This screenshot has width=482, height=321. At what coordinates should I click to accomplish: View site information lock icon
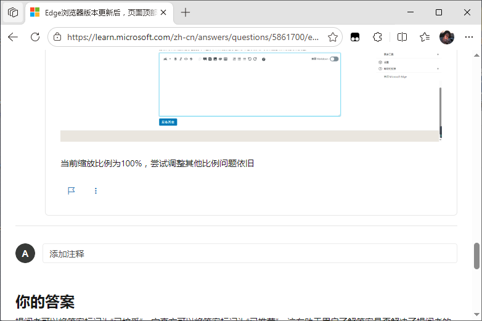click(x=57, y=37)
